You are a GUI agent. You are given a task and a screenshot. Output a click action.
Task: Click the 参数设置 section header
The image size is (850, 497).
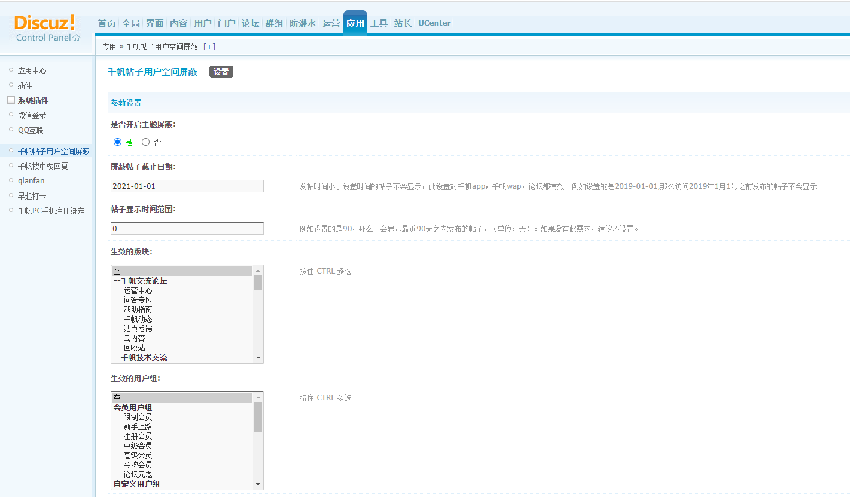[126, 103]
